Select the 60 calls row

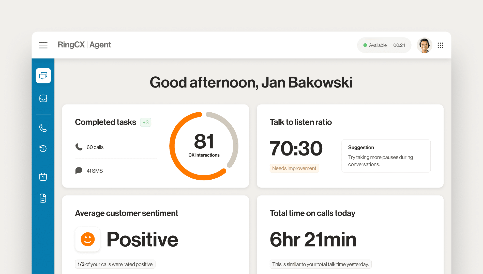[x=95, y=147]
